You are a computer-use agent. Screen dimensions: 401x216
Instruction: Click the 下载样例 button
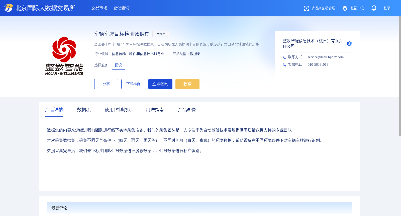[x=133, y=84]
